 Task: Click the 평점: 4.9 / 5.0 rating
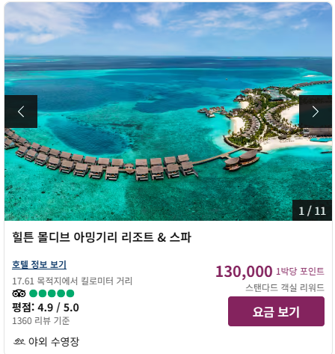click(46, 308)
